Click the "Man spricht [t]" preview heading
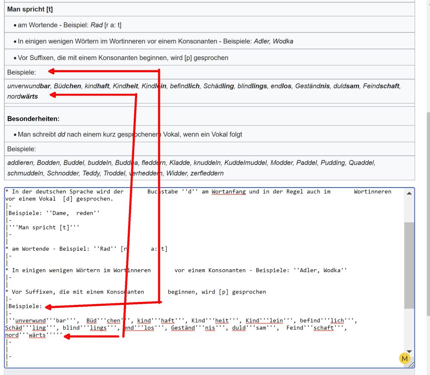 pyautogui.click(x=30, y=9)
